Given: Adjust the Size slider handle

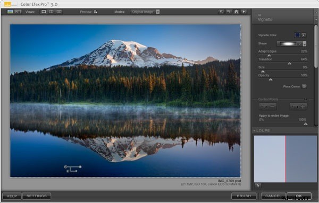Looking at the screenshot, I should click(263, 72).
